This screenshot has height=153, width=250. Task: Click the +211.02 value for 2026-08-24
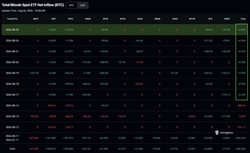208,40
